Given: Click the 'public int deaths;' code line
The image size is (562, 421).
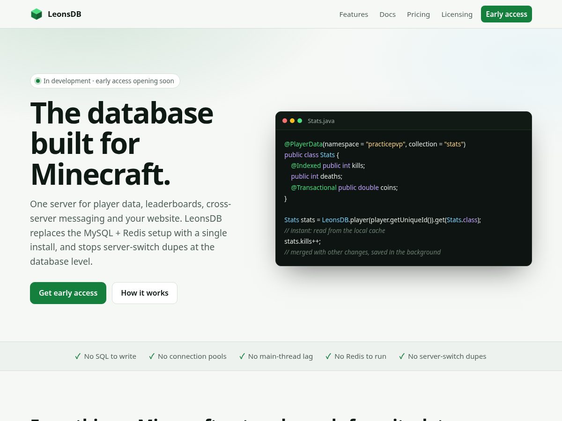Looking at the screenshot, I should click(x=317, y=176).
